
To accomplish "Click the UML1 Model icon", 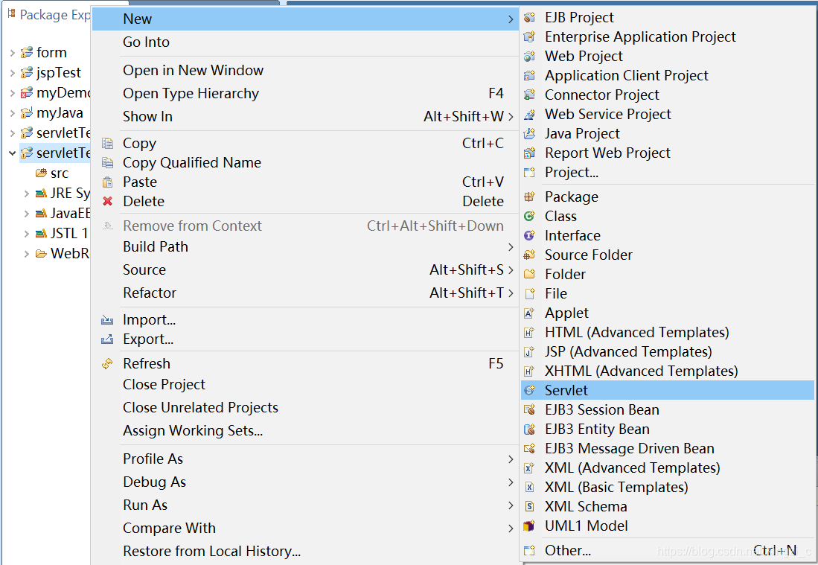I will click(x=529, y=526).
